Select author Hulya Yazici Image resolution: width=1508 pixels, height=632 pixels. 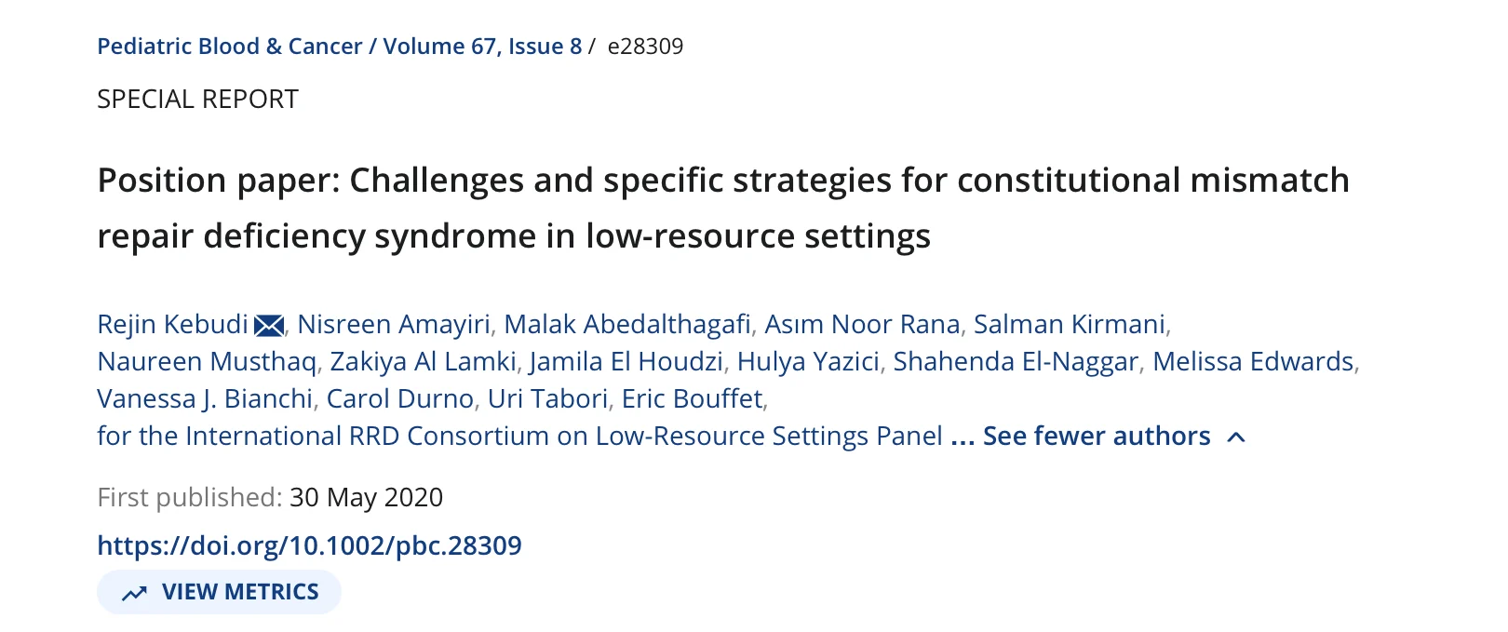click(x=807, y=361)
